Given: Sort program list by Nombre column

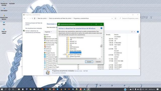Looking at the screenshot, I should (46, 35).
